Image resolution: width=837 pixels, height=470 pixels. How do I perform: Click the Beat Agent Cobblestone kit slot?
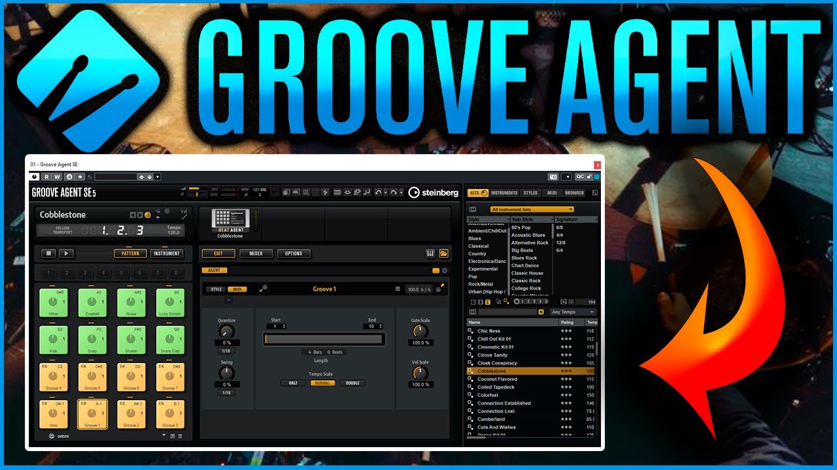[230, 224]
